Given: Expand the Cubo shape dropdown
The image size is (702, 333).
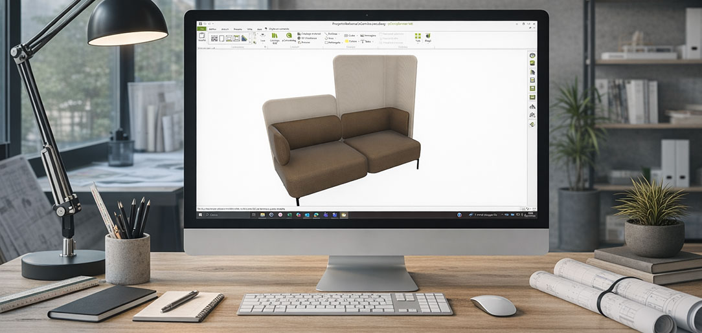Looking at the screenshot, I should click(356, 36).
